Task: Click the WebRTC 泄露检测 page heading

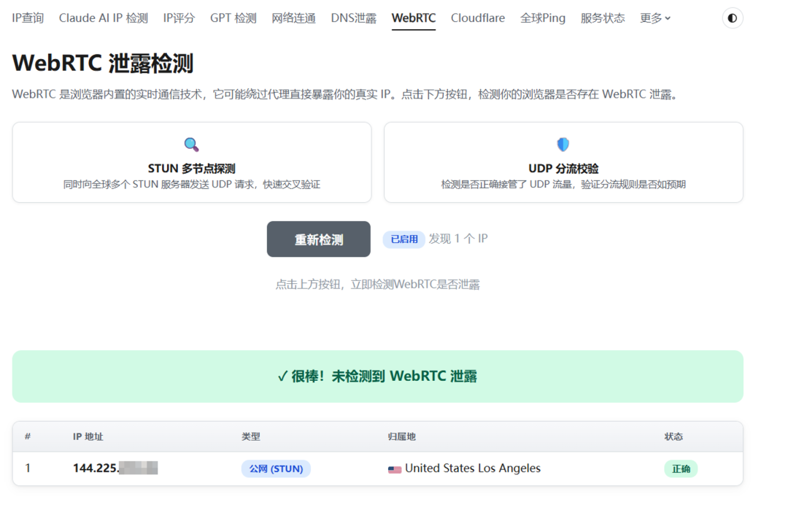Action: coord(103,63)
